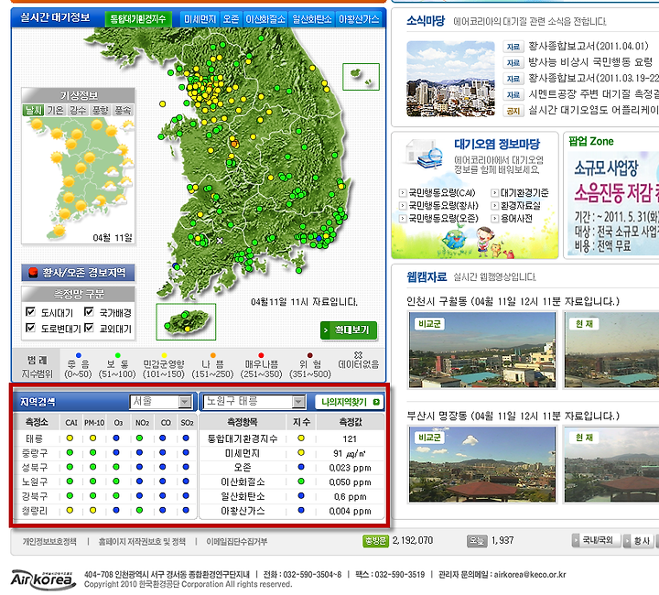Click the 자료 badge beside 시멘트공장 주변 대기질
The image size is (659, 595).
click(513, 95)
